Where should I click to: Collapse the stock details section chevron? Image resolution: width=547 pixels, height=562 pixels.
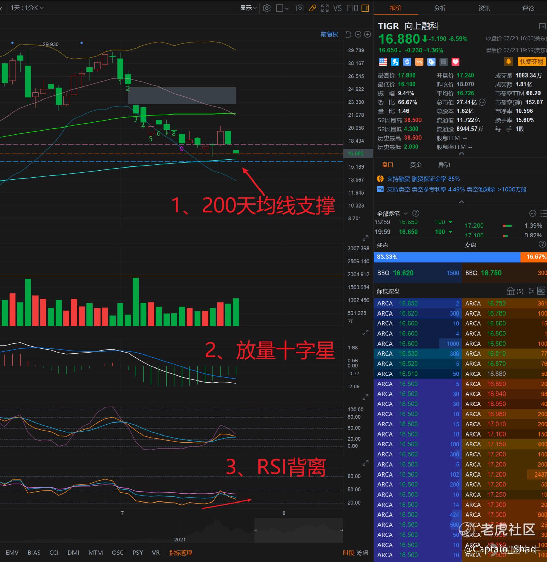[x=461, y=154]
